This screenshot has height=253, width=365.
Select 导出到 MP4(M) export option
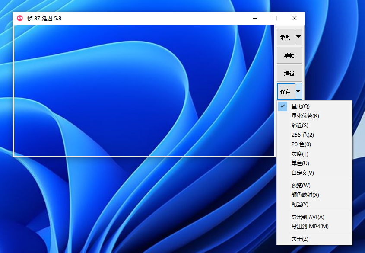[x=310, y=227]
